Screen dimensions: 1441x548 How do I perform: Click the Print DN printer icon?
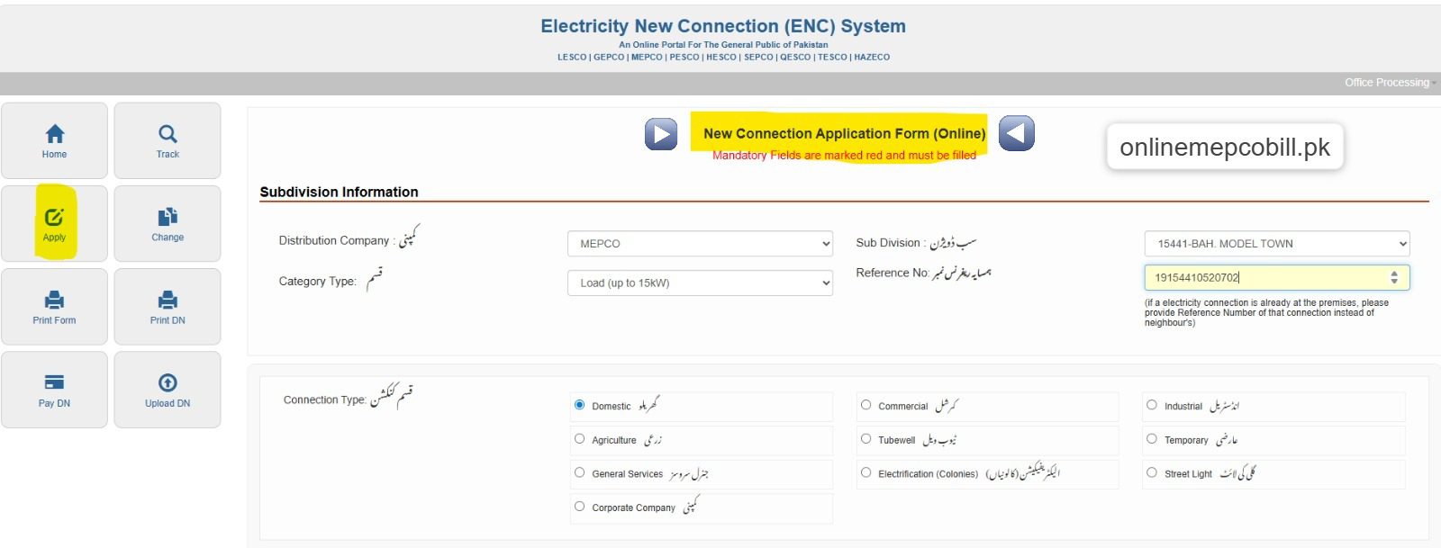(x=168, y=300)
